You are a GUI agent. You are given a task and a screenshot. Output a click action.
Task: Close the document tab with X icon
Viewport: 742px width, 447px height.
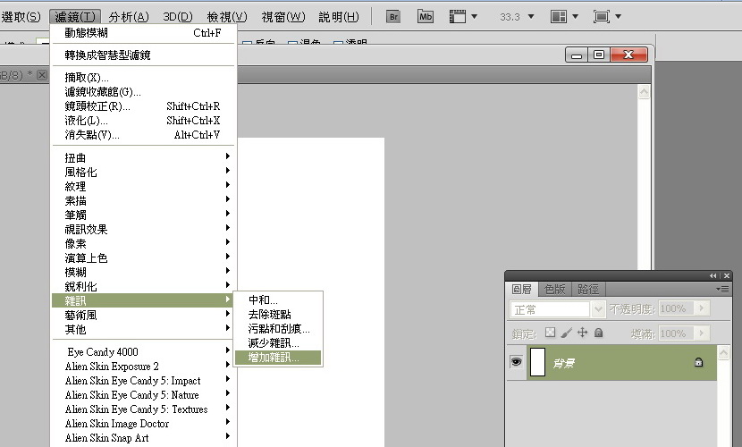coord(42,75)
